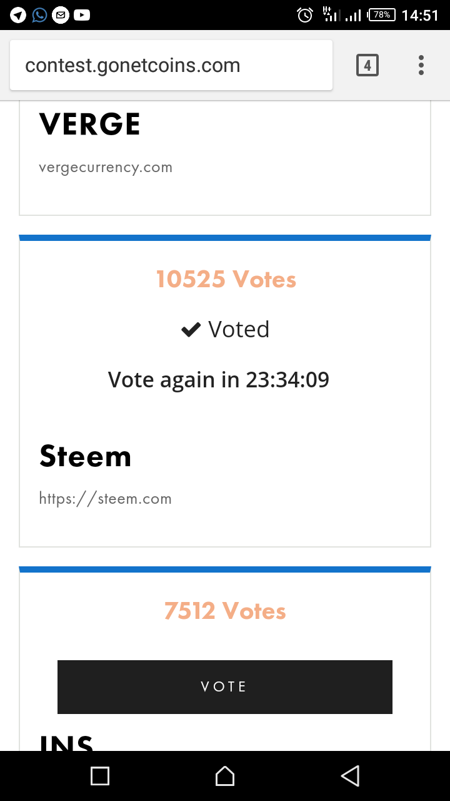Tap the VERGE heading
Image resolution: width=450 pixels, height=801 pixels.
pos(90,124)
